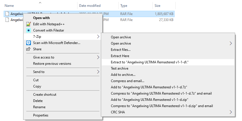This screenshot has width=242, height=121.
Task: Click the Type column header
Action: click(124, 5)
